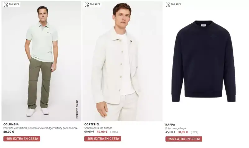Click the 31,99 € discounted Kappa price
Screen dimensions: 249x148
pos(183,132)
